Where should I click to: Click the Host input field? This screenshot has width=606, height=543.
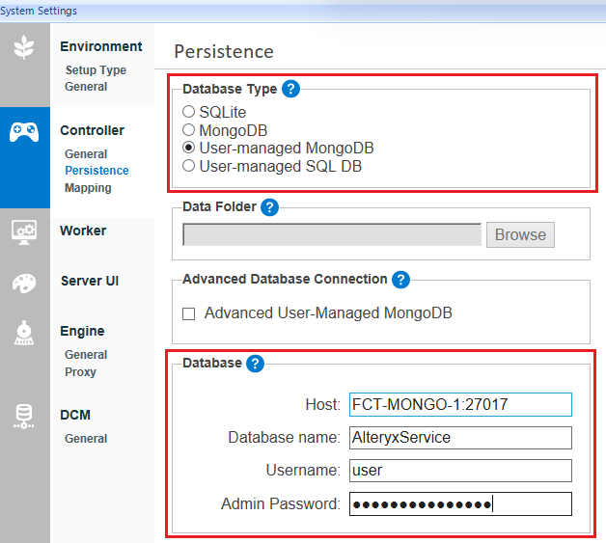coord(460,404)
